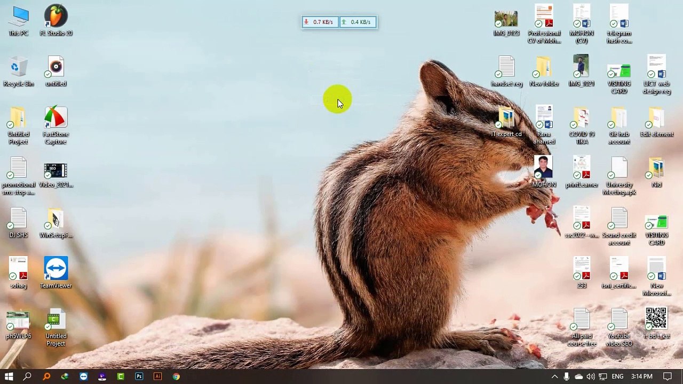Select the All paid course free file
This screenshot has height=384, width=683.
582,327
